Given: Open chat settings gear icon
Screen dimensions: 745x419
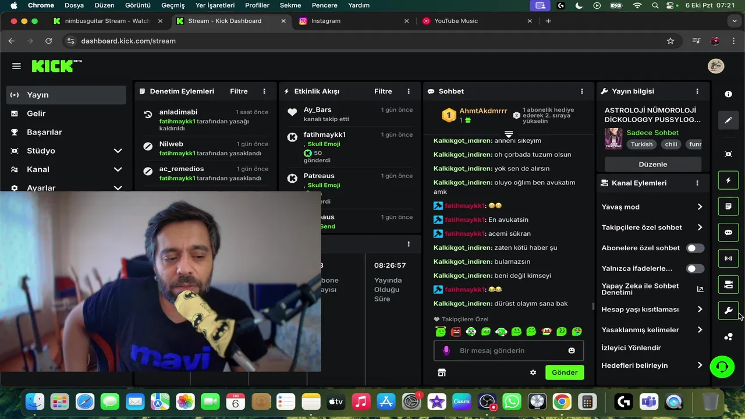Looking at the screenshot, I should tap(533, 372).
